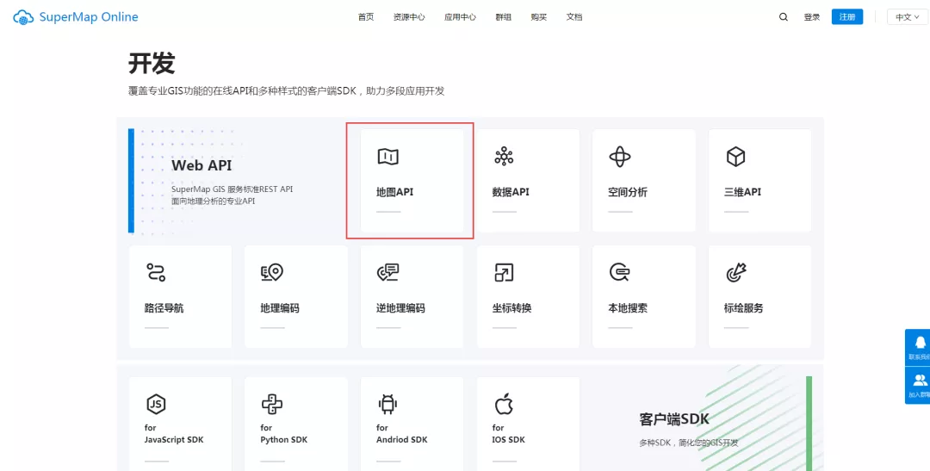The height and width of the screenshot is (471, 930).
Task: Click the 联系我们 QQ contact icon
Action: (920, 343)
